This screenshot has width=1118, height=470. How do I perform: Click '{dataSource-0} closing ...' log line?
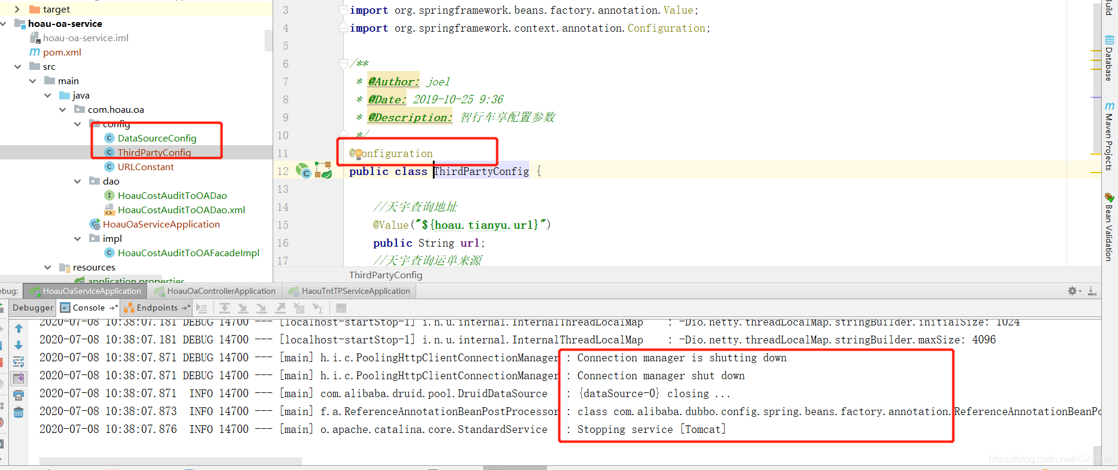[x=653, y=394]
